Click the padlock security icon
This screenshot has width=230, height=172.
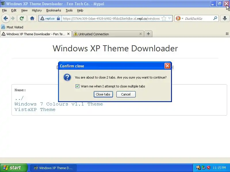(x=58, y=19)
